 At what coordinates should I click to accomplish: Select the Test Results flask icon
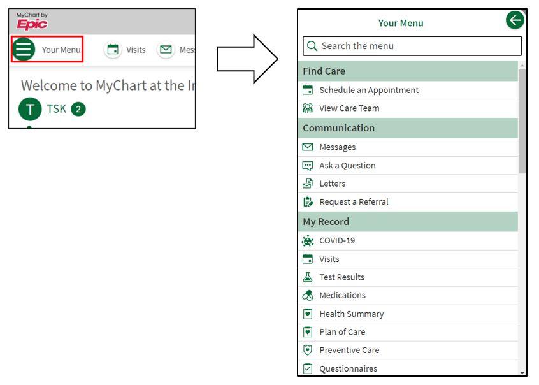click(308, 277)
